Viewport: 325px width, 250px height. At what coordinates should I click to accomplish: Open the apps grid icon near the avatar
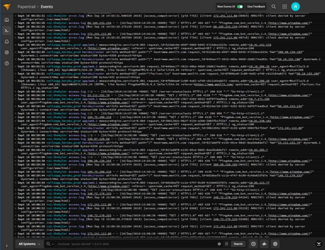[284, 6]
